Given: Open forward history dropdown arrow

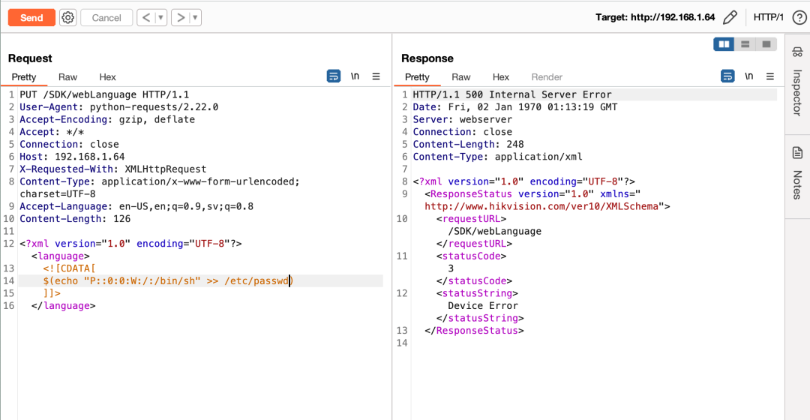Looking at the screenshot, I should pos(195,17).
